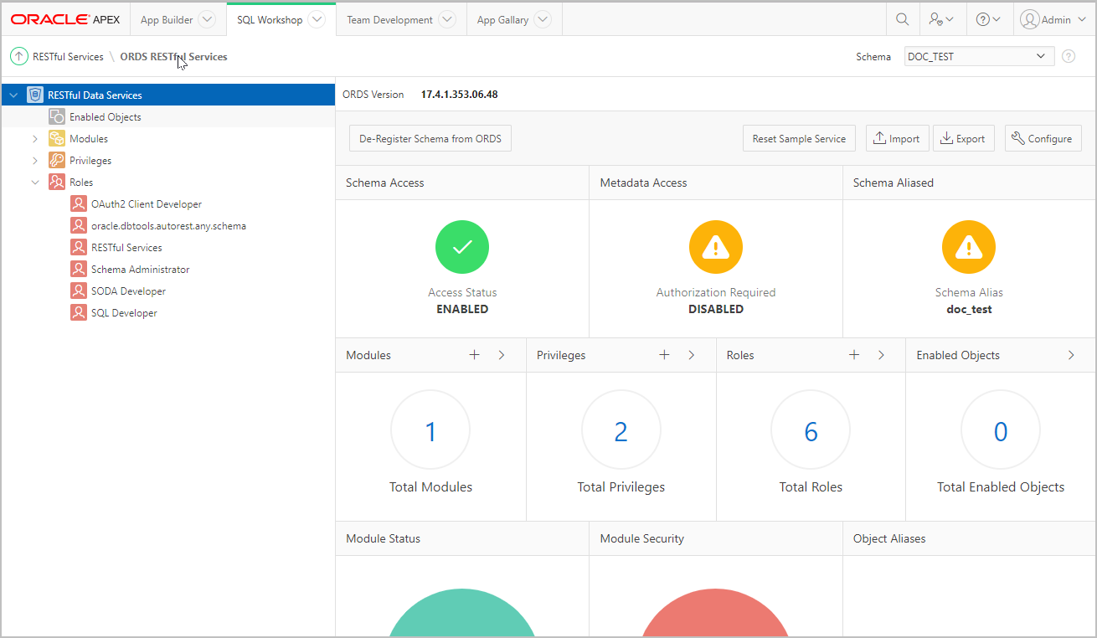The width and height of the screenshot is (1097, 638).
Task: Click the up arrow breadcrumb icon
Action: (18, 57)
